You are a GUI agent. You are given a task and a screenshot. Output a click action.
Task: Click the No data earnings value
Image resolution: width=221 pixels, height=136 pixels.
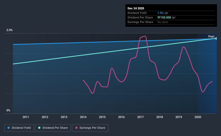click(x=163, y=22)
